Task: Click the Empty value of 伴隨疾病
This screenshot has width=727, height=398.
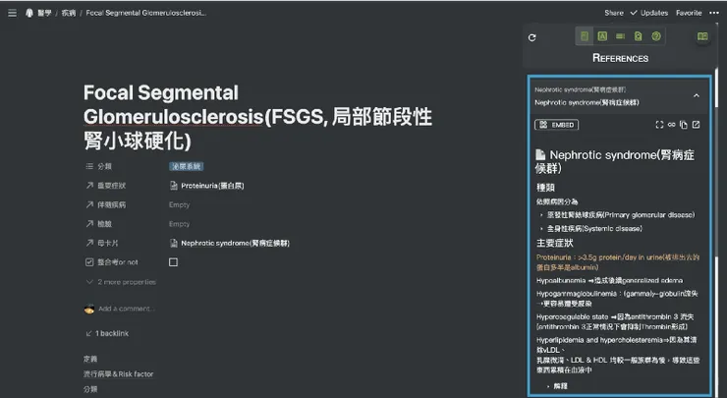Action: click(x=180, y=204)
